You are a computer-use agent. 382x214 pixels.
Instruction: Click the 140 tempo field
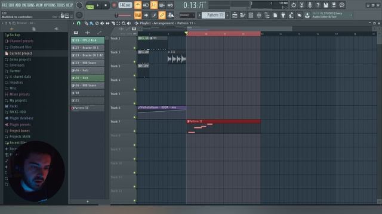pos(125,5)
